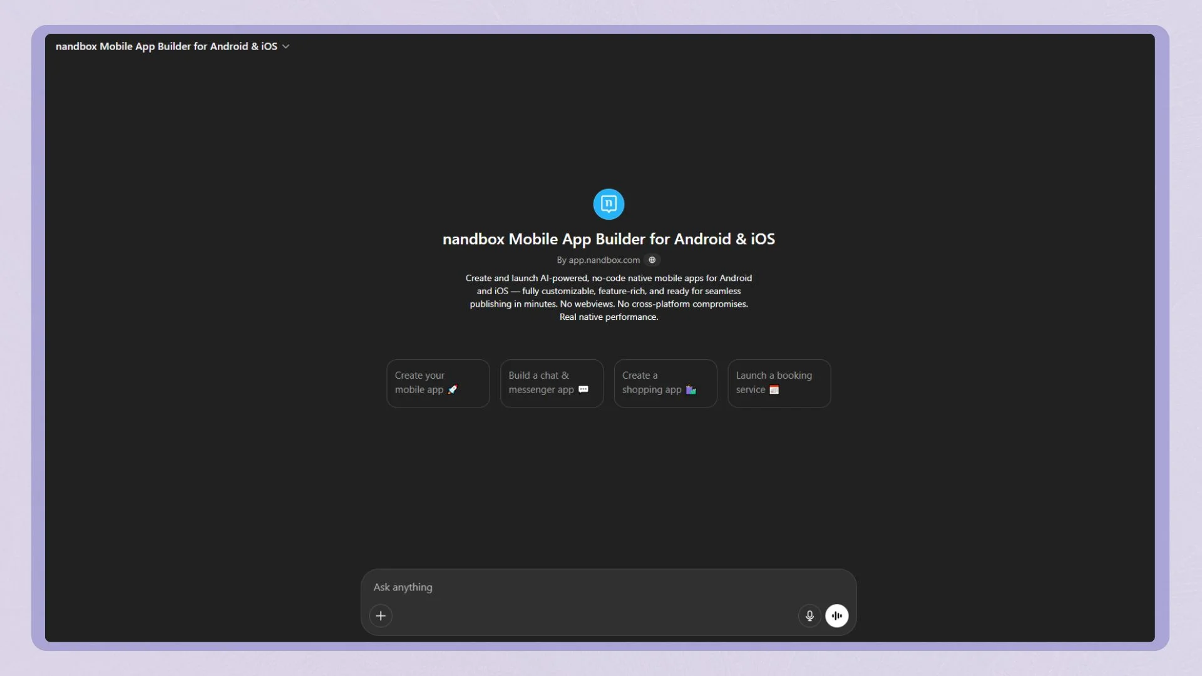Select 'Launch a booking service' prompt card

(x=779, y=383)
